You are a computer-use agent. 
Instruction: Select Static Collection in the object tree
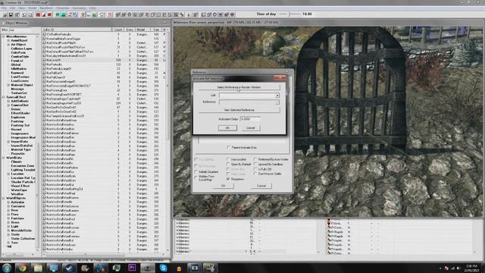23,239
